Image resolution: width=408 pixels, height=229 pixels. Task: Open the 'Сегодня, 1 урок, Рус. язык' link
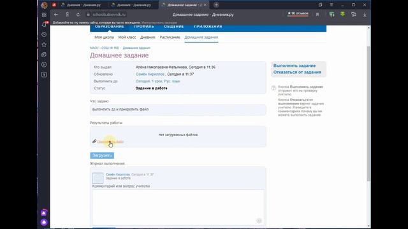pos(157,81)
